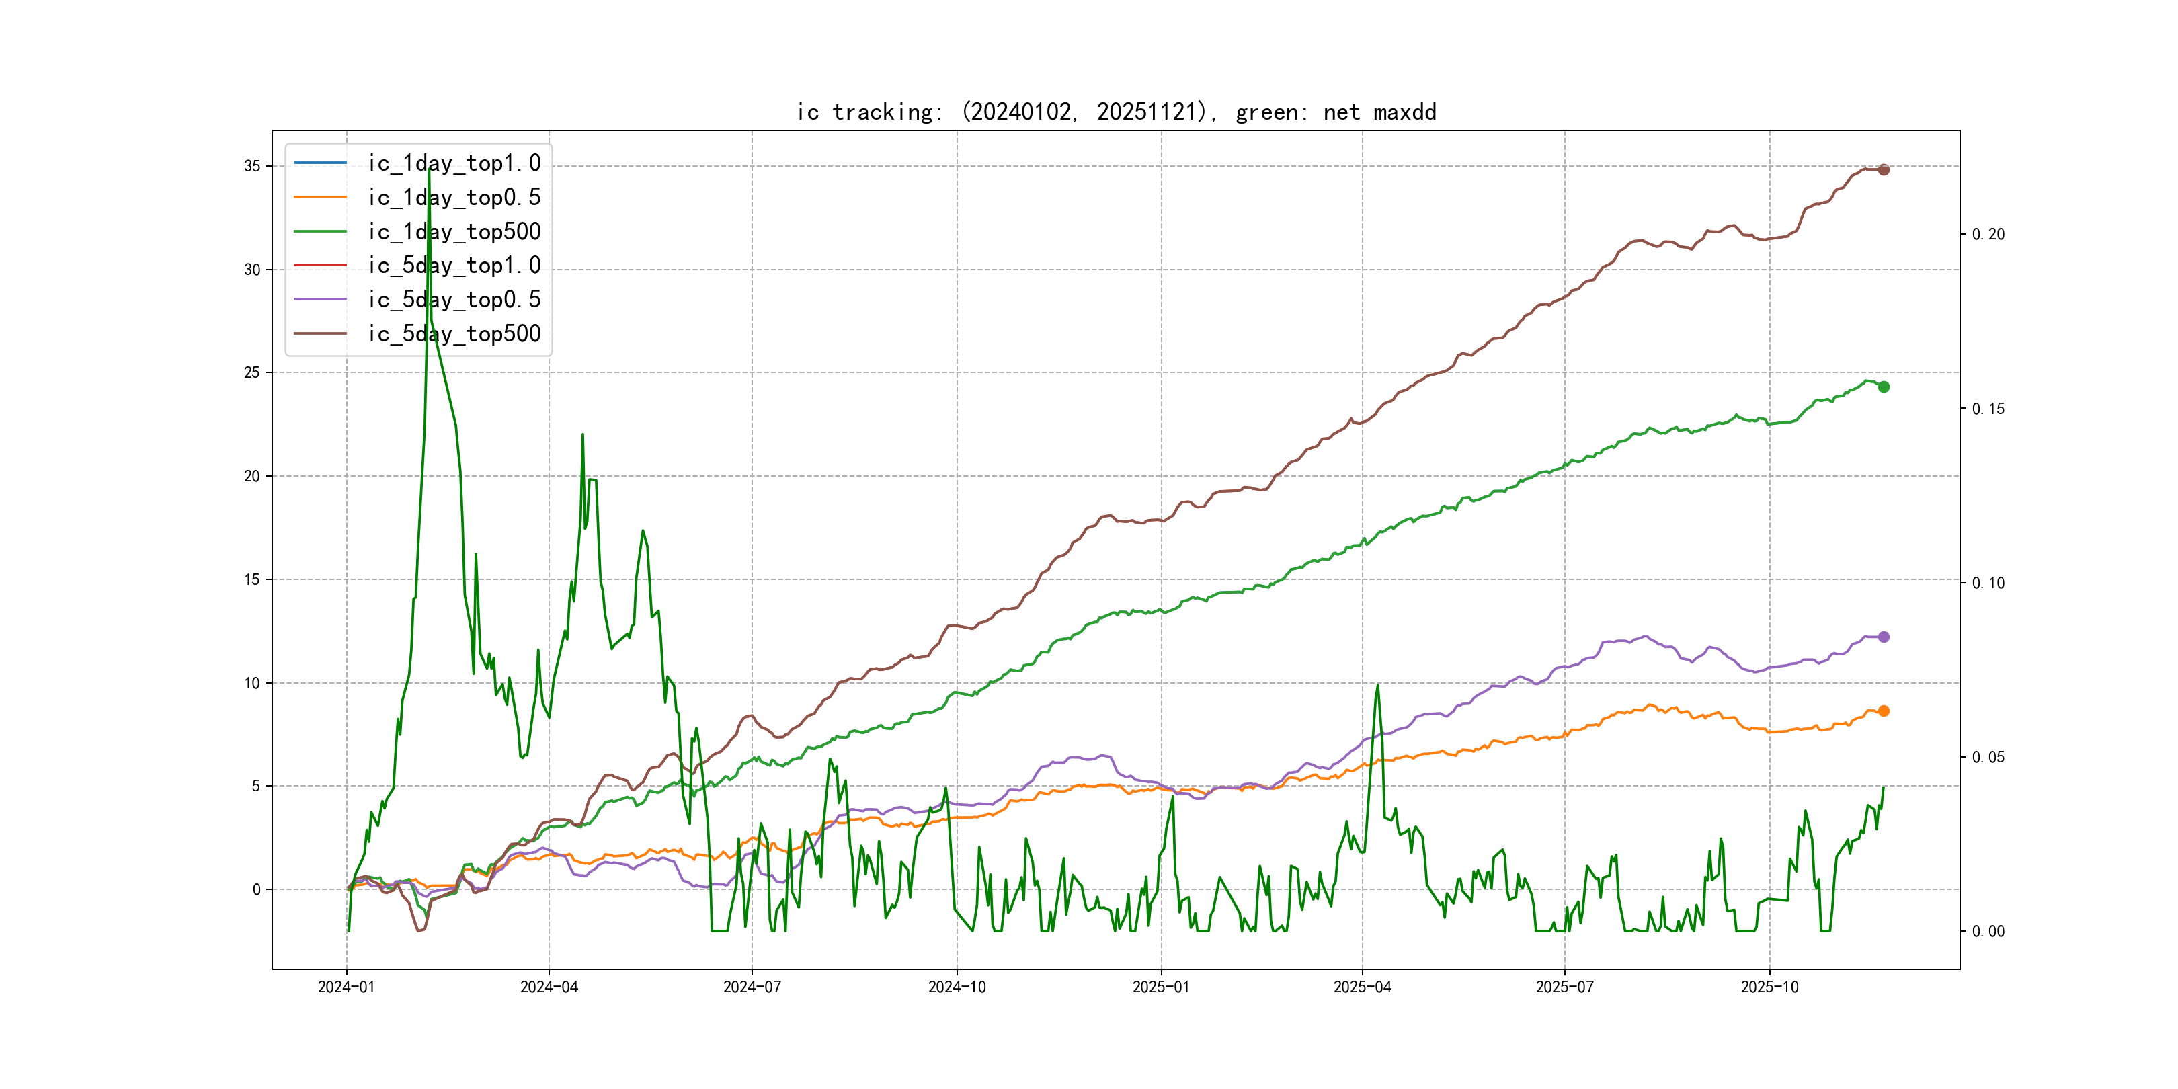Click the ic_5day_top500 legend label
This screenshot has width=2178, height=1089.
[454, 334]
